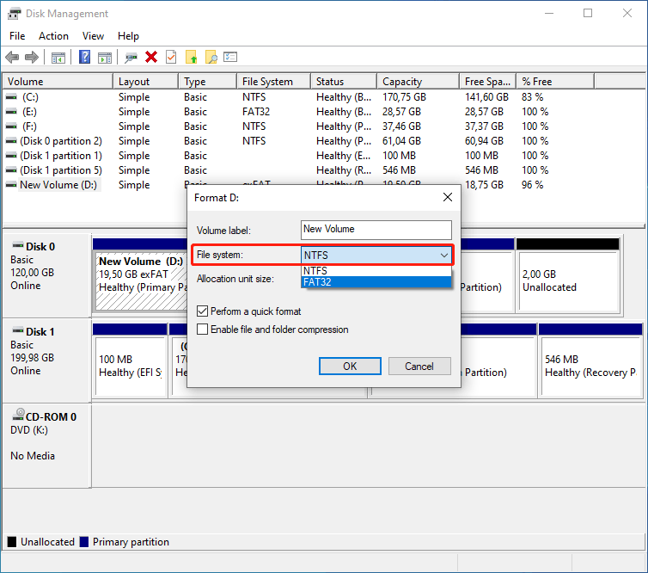The height and width of the screenshot is (573, 648).
Task: Open the File system dropdown arrow
Action: click(443, 256)
